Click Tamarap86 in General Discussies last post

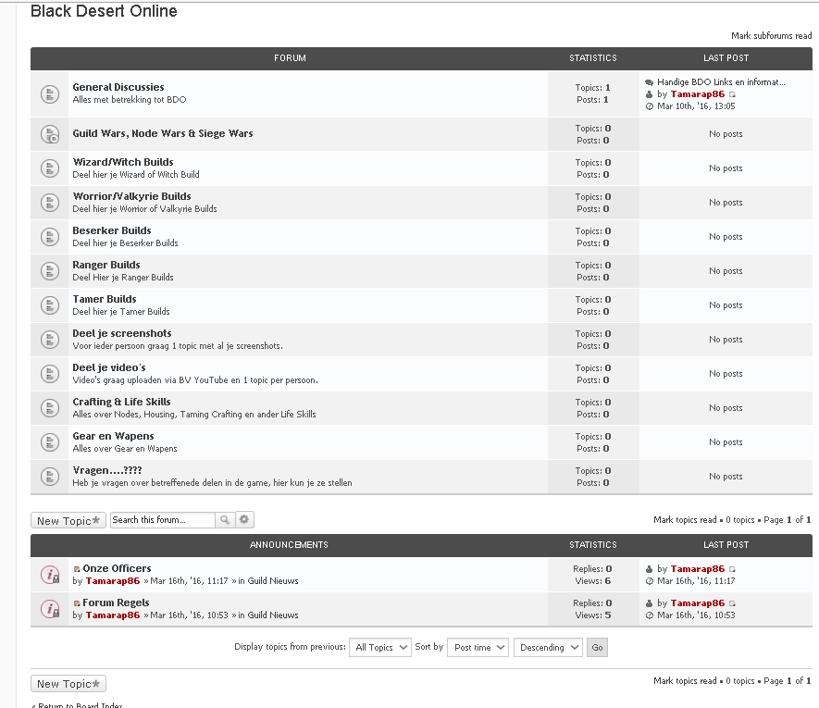tap(697, 94)
